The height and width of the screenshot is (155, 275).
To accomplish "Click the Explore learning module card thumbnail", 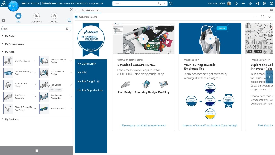I will click(260, 38).
